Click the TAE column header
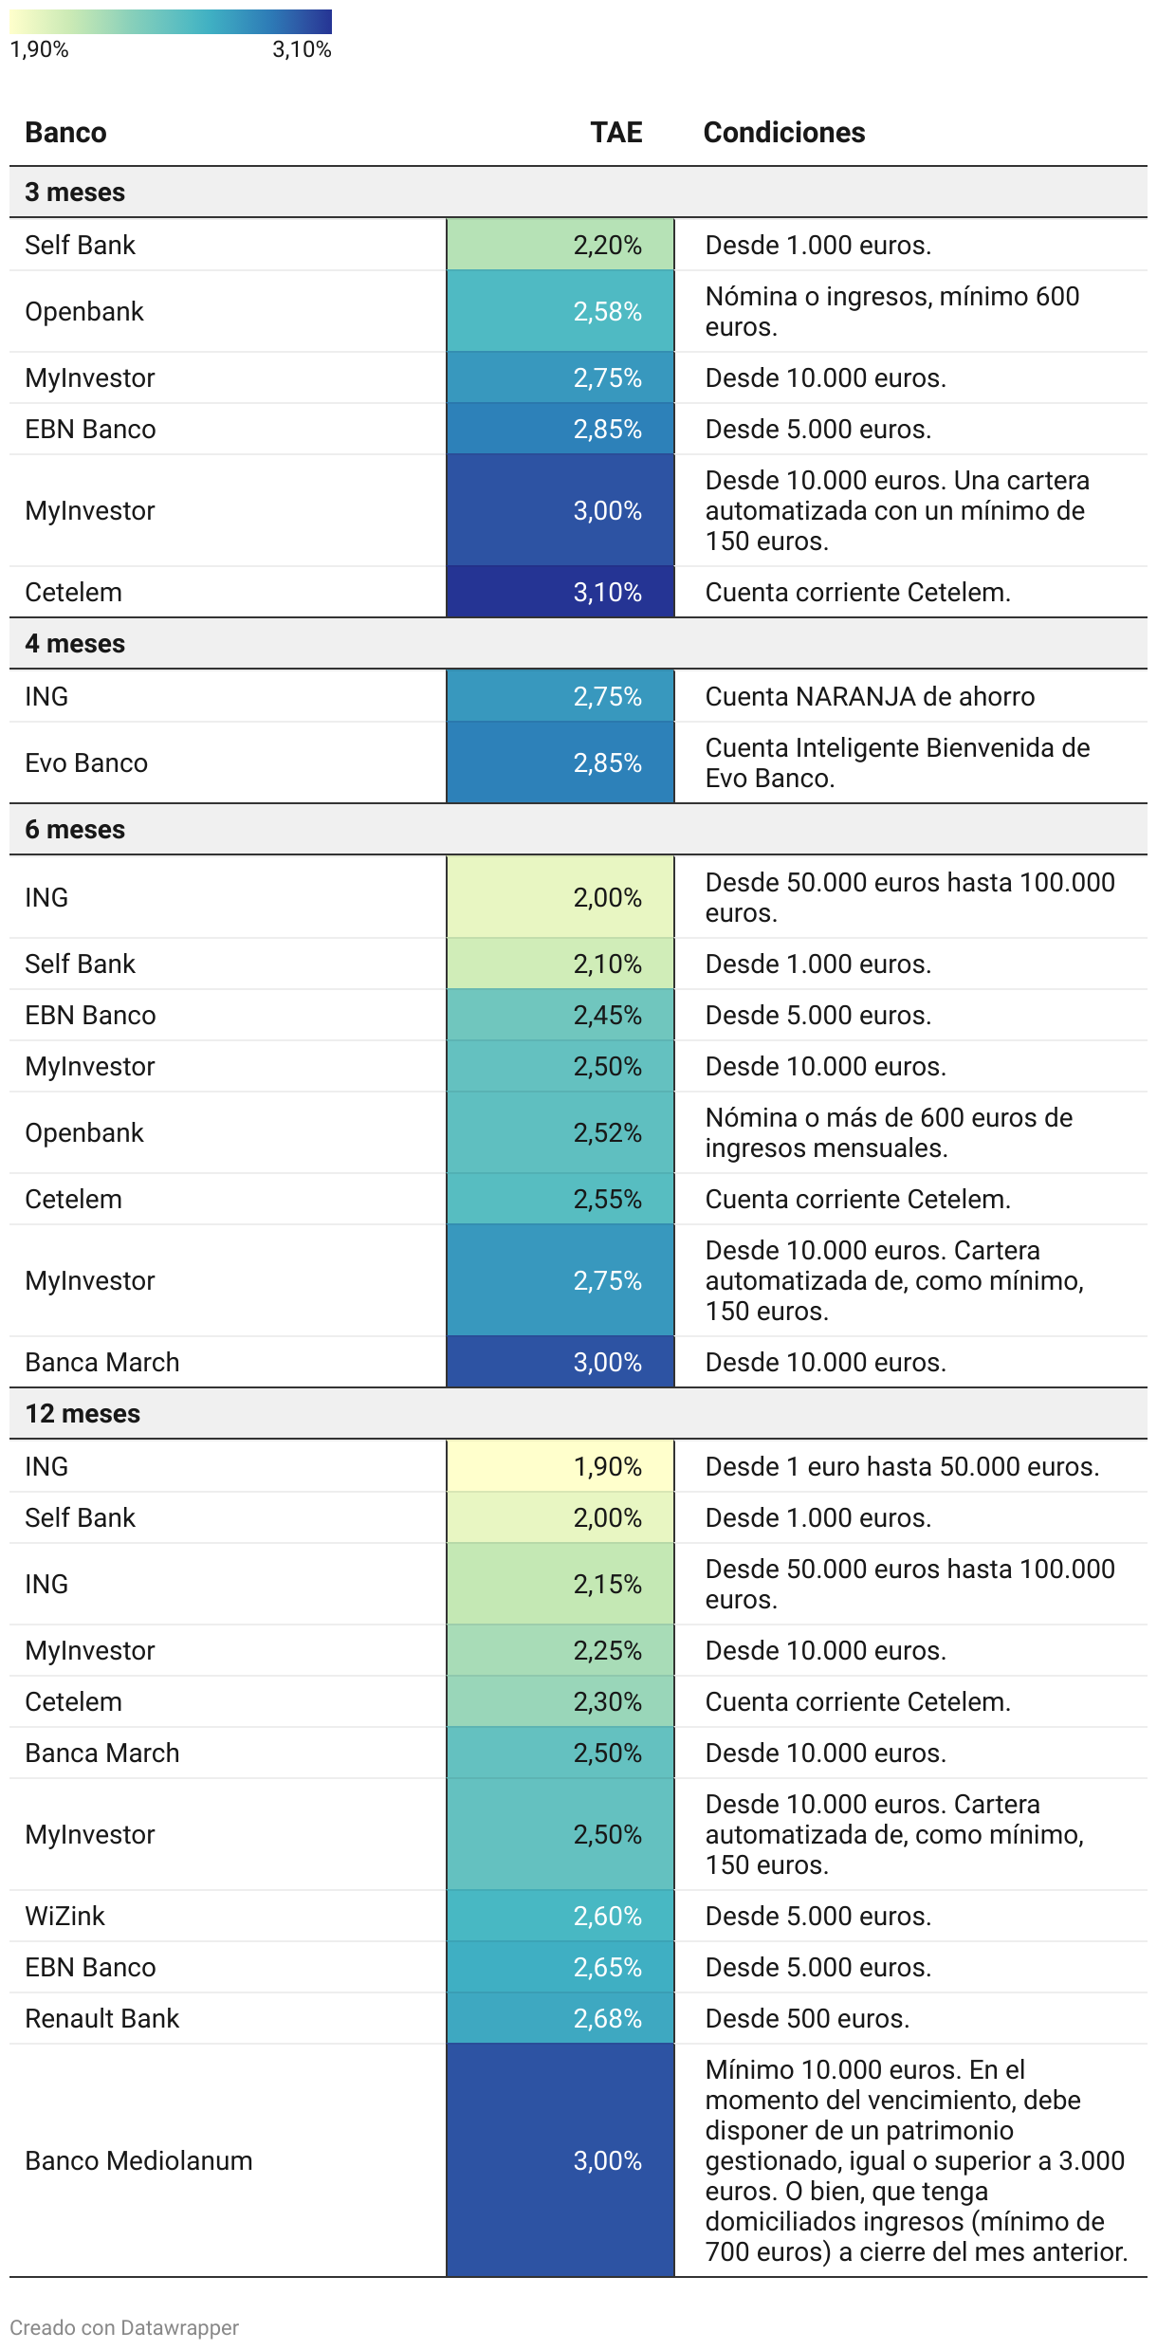The width and height of the screenshot is (1157, 2350). [616, 133]
